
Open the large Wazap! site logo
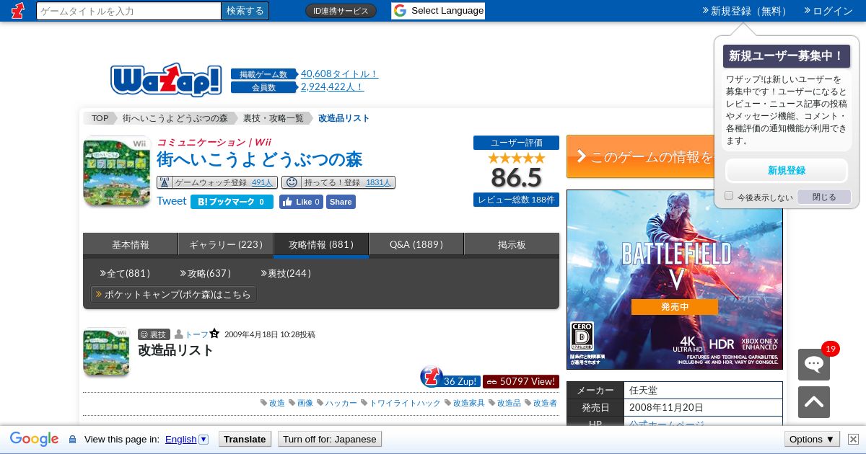[166, 80]
